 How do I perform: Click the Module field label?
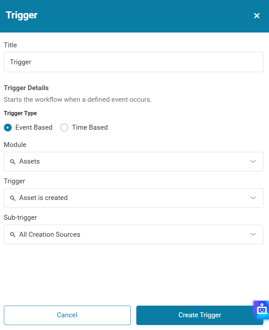coord(15,145)
